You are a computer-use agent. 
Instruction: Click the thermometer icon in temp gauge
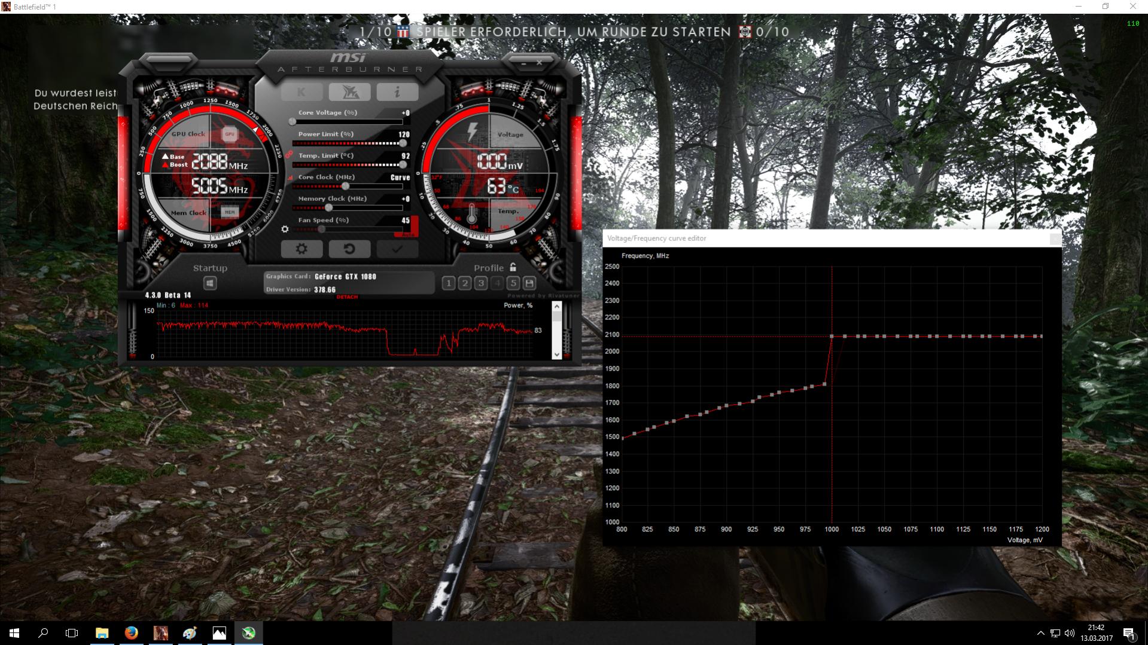click(472, 214)
